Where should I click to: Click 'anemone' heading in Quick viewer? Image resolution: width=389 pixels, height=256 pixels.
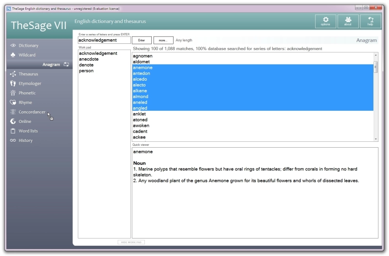[x=143, y=152]
